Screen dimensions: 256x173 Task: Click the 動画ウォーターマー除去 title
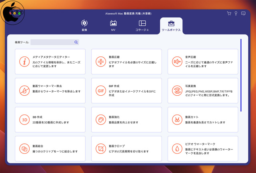pyautogui.click(x=47, y=86)
